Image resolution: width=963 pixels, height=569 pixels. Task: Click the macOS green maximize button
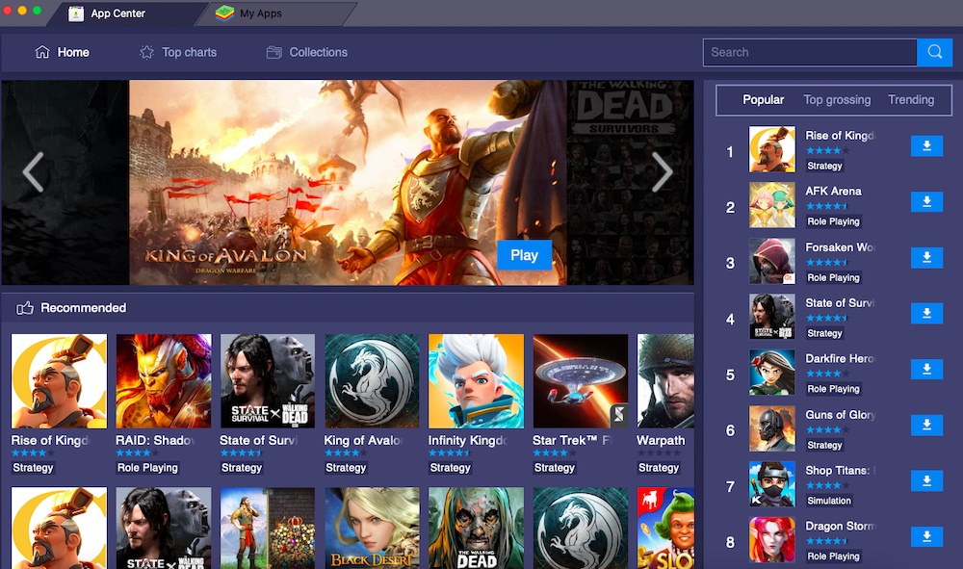[37, 11]
